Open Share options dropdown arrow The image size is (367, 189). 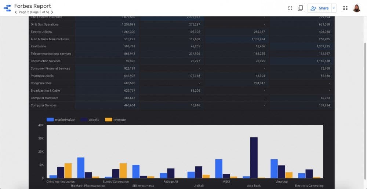(334, 8)
